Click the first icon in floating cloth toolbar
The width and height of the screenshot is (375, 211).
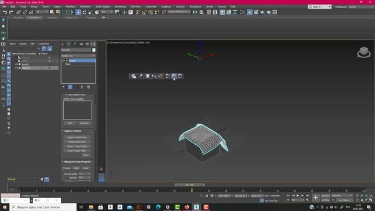pyautogui.click(x=134, y=76)
